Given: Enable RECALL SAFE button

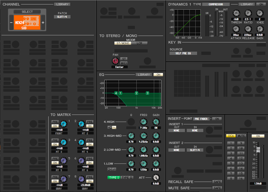Looking at the screenshot, I should [x=217, y=182].
